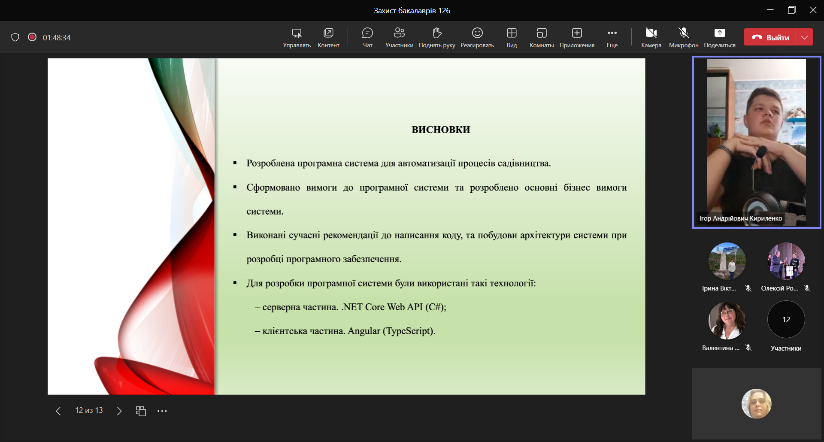Expand the Выйти dropdown arrow
This screenshot has width=824, height=442.
(x=805, y=37)
